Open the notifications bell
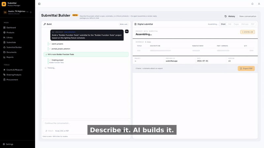264x148 pixels. pyautogui.click(x=252, y=4)
